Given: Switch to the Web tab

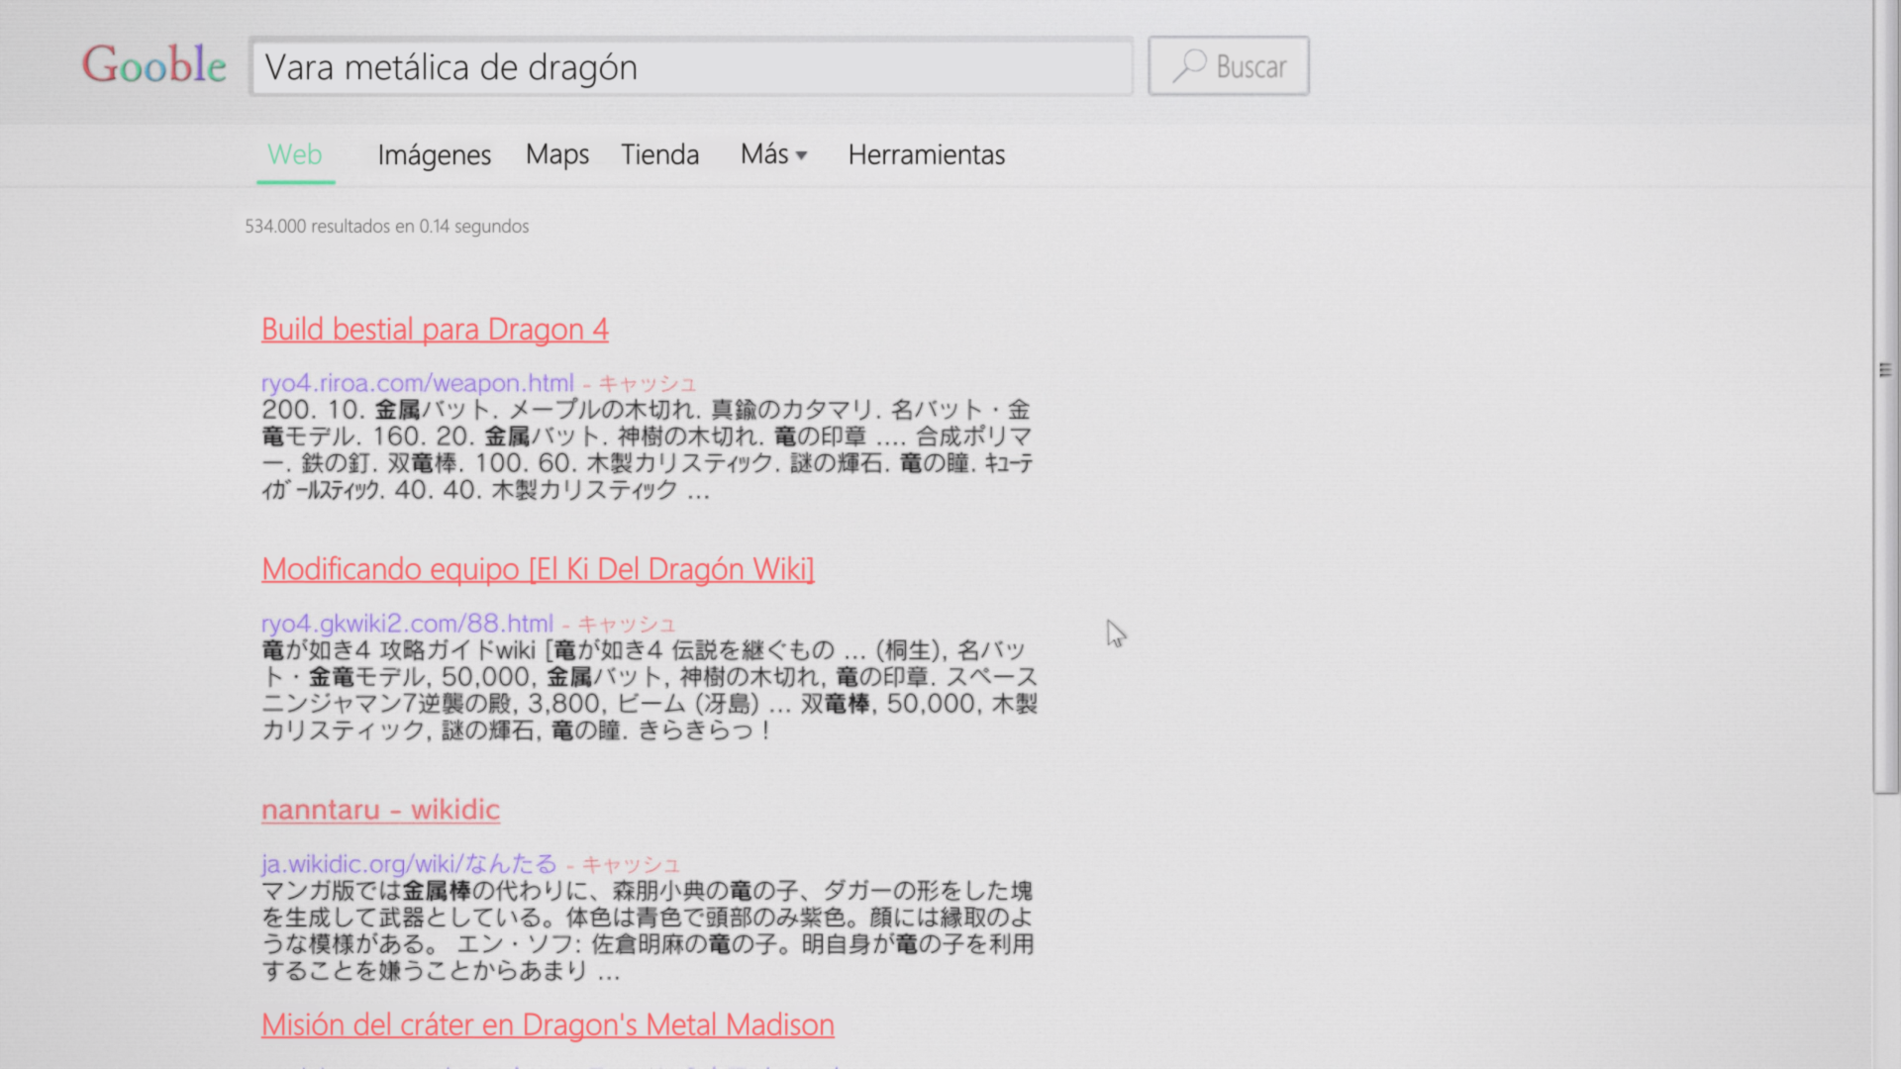Looking at the screenshot, I should point(295,155).
